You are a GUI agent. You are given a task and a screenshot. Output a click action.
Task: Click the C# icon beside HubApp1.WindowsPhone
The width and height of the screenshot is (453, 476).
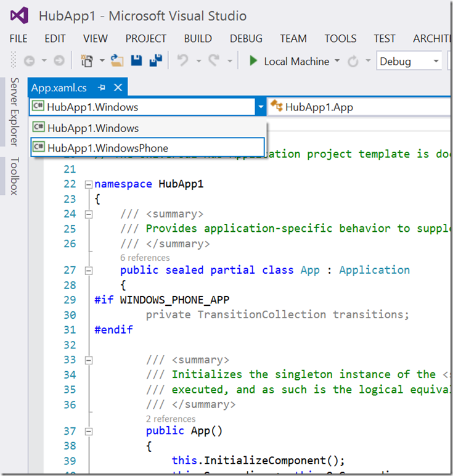click(39, 147)
